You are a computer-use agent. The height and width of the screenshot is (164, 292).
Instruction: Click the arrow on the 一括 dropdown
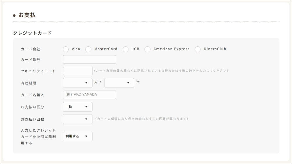86,107
